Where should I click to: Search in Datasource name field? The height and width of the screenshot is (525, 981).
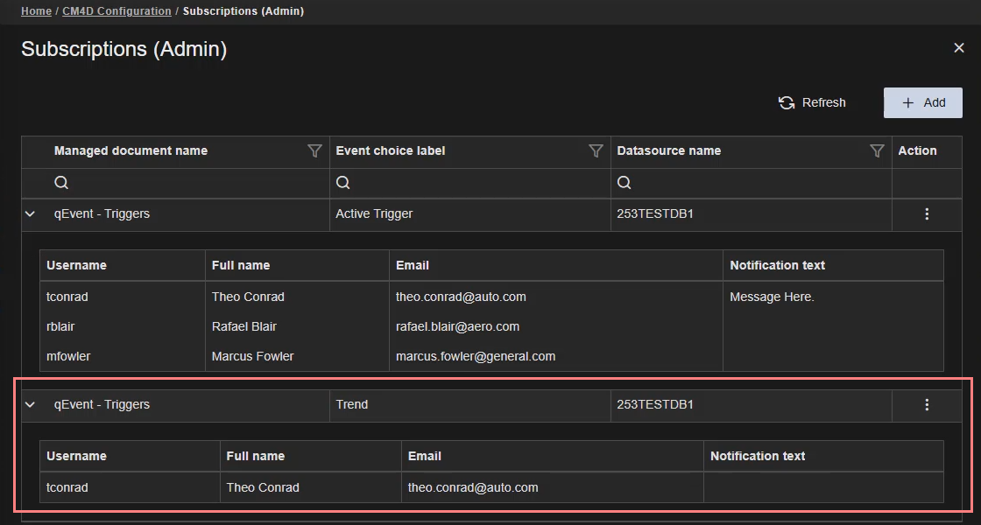click(x=749, y=183)
